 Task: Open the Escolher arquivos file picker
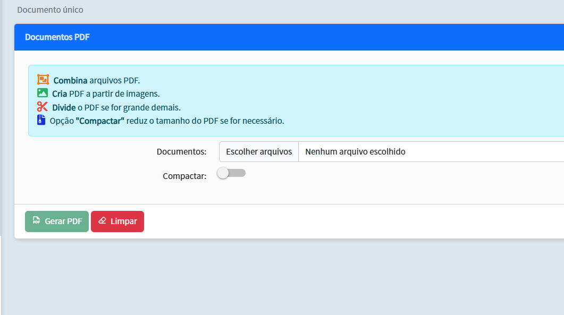(x=258, y=151)
